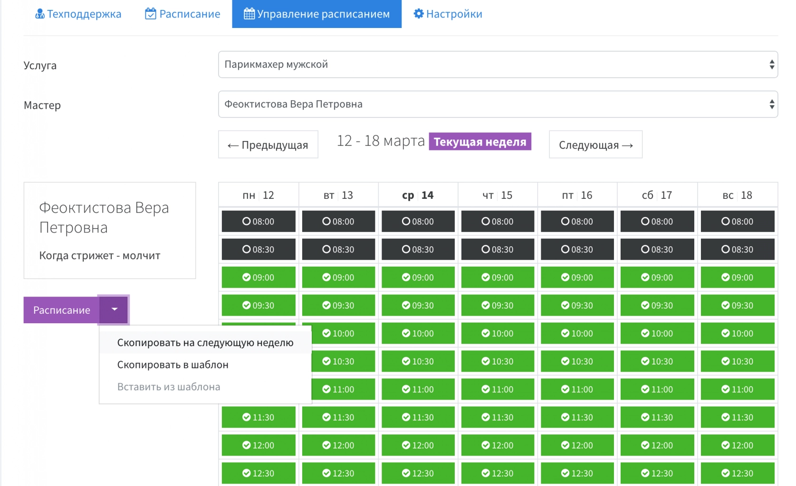The width and height of the screenshot is (796, 486).
Task: Click the purple Текущая неделя badge
Action: [x=480, y=141]
